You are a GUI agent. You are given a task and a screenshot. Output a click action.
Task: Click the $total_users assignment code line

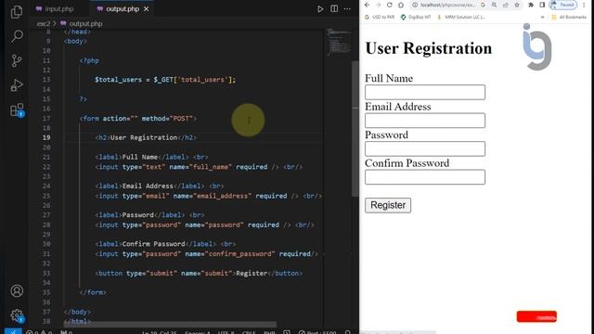point(165,80)
